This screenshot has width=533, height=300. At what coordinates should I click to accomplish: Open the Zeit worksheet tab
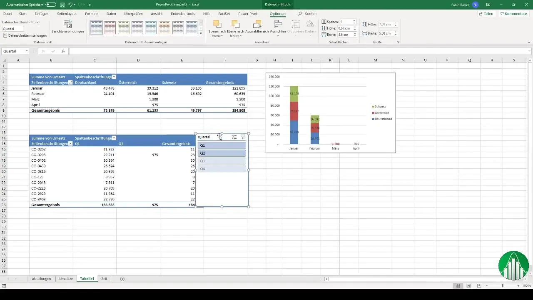pyautogui.click(x=104, y=279)
